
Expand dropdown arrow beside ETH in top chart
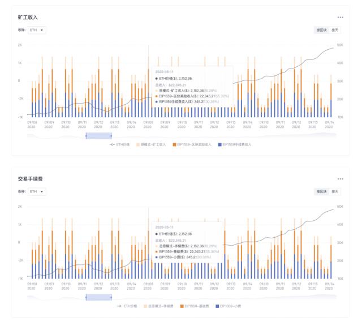tap(42, 30)
